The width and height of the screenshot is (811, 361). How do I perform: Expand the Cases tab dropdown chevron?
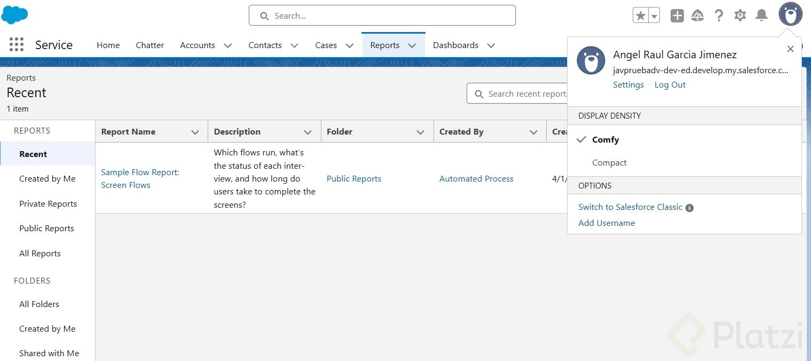(x=350, y=45)
